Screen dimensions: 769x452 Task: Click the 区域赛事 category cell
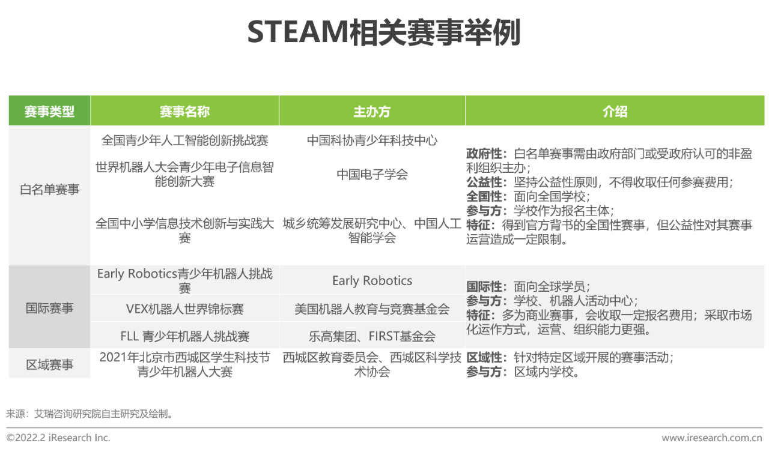tap(49, 364)
